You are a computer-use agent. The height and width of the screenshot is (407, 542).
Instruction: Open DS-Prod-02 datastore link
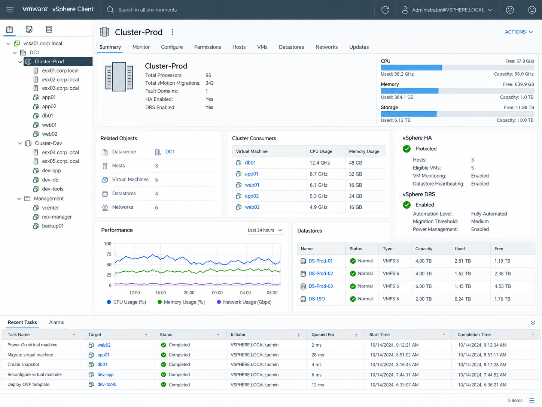click(x=321, y=274)
